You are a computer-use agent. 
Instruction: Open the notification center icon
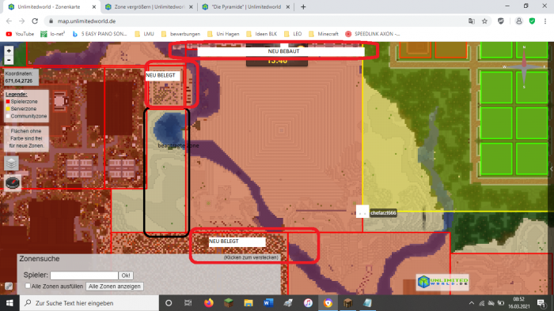(x=541, y=303)
